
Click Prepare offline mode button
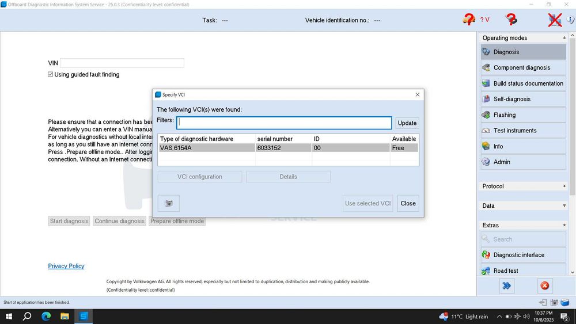point(177,221)
